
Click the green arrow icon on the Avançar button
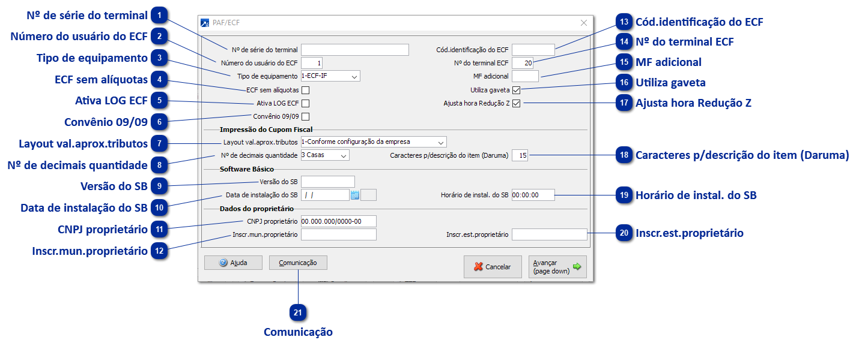(575, 266)
